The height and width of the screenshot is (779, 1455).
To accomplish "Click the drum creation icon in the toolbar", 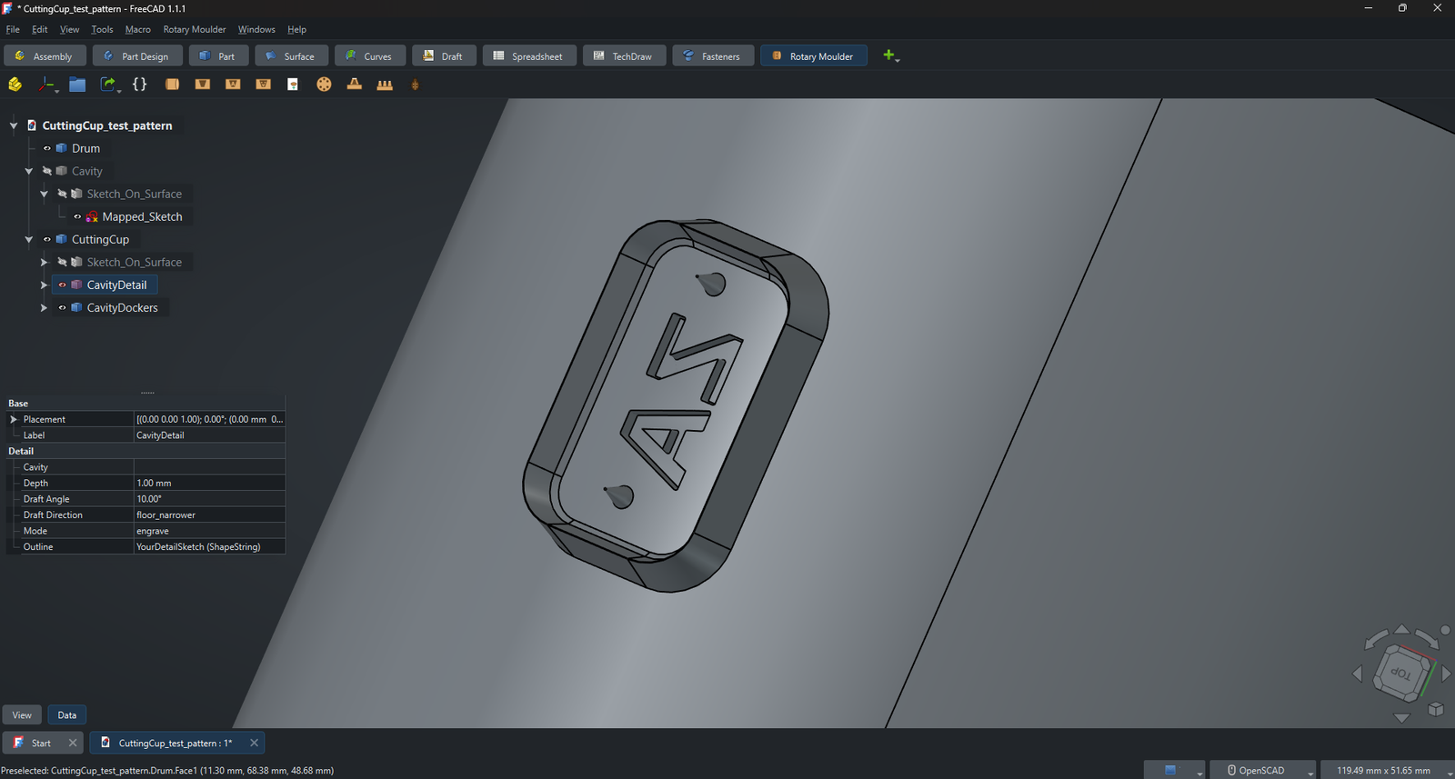I will coord(172,84).
